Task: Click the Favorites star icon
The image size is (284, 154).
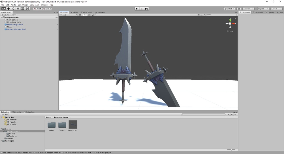Action: tap(3, 117)
